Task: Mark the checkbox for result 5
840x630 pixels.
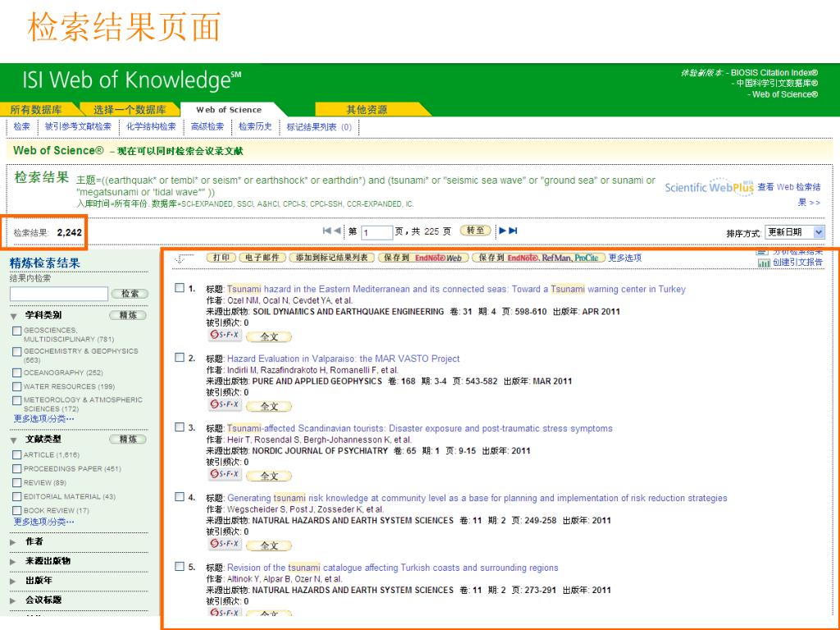Action: point(180,567)
